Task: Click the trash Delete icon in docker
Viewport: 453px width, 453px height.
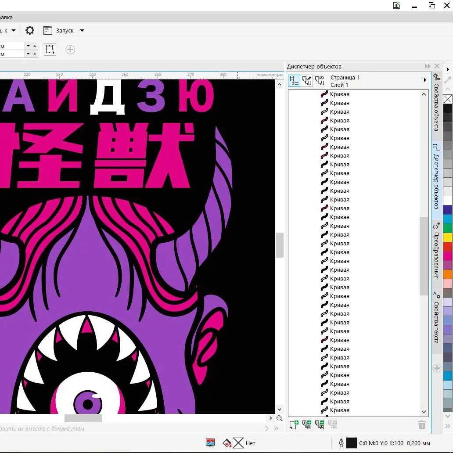Action: tap(421, 424)
